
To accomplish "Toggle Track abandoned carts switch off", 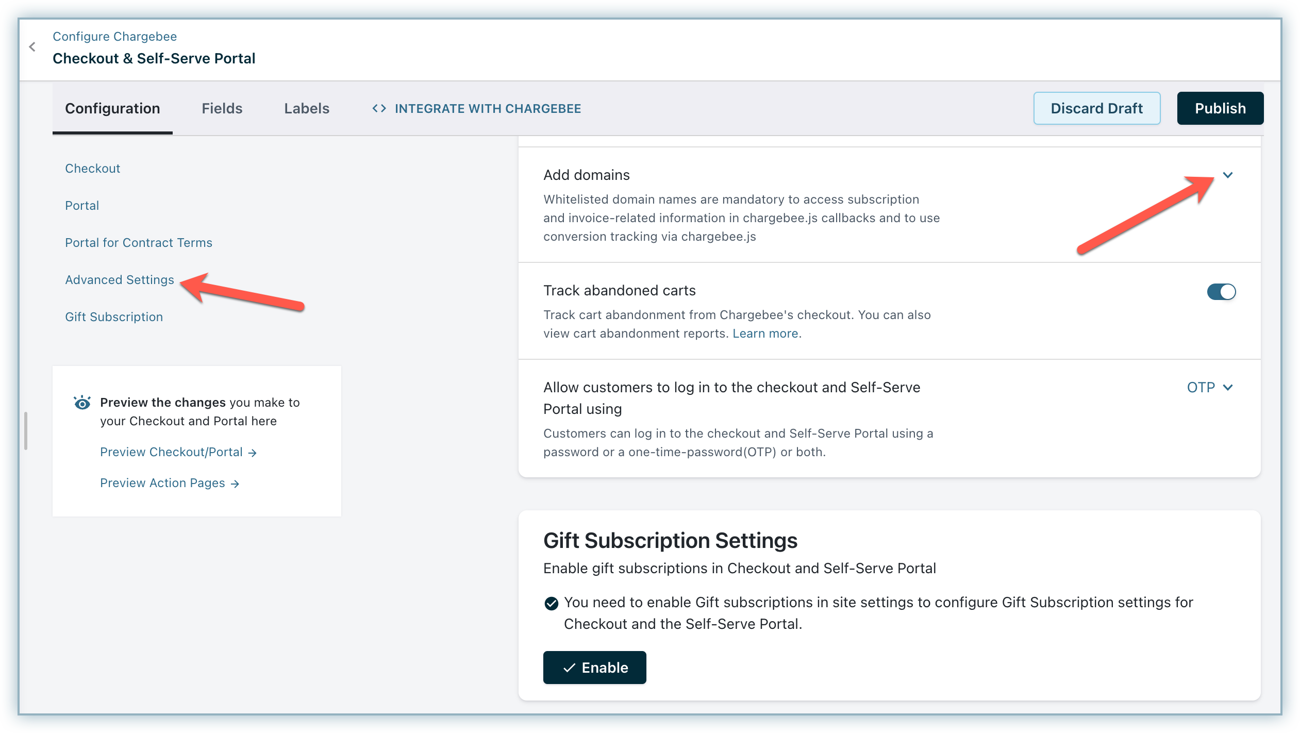I will (x=1221, y=292).
